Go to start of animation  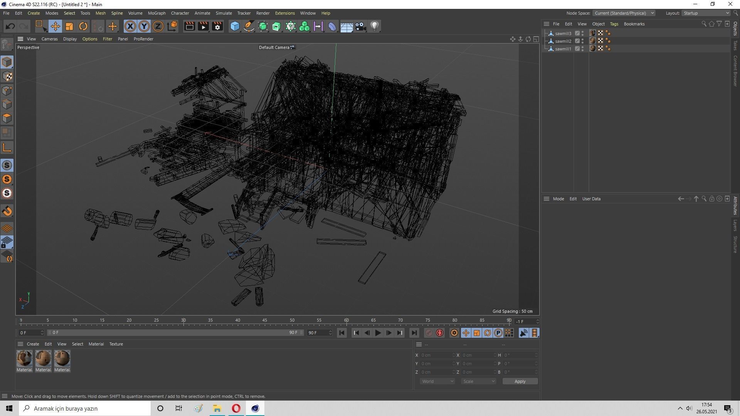341,333
